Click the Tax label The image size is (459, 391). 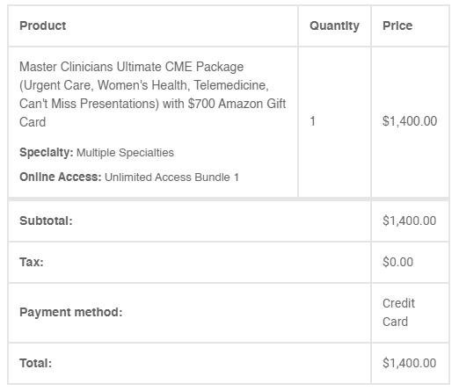pos(32,262)
